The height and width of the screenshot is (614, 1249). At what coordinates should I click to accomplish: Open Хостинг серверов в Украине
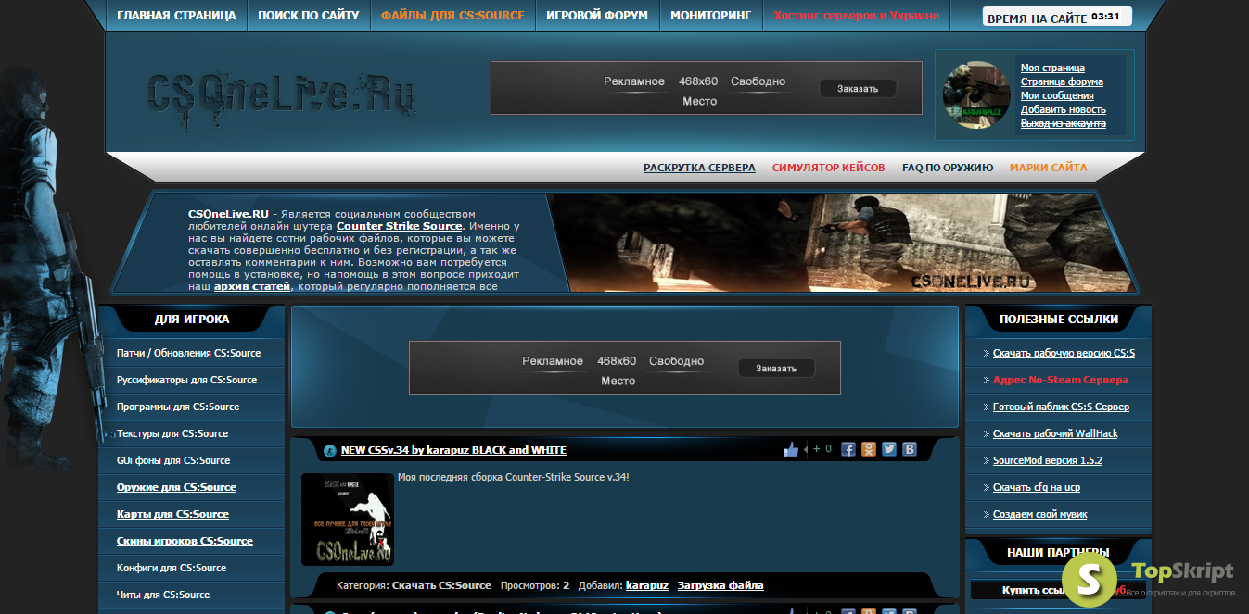(x=856, y=16)
